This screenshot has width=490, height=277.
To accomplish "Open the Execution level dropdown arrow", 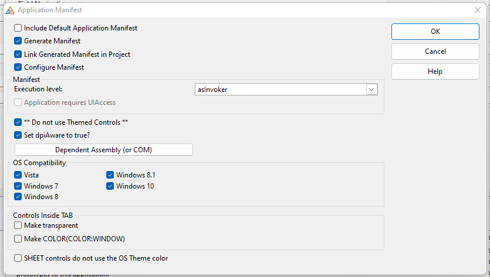I will pyautogui.click(x=371, y=90).
